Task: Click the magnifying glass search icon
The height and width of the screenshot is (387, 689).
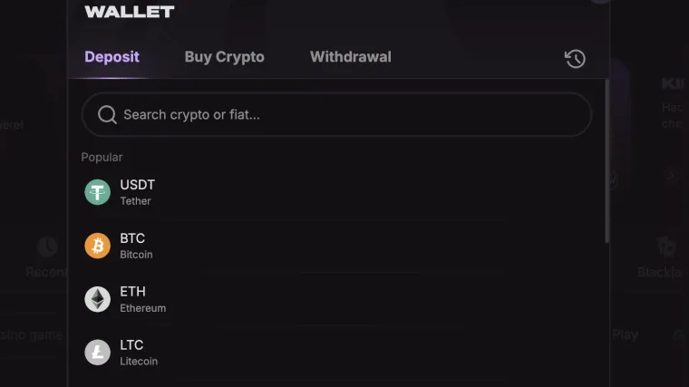Action: pyautogui.click(x=107, y=115)
